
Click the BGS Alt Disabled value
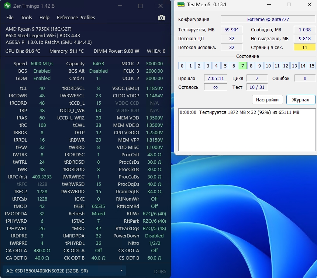(99, 71)
